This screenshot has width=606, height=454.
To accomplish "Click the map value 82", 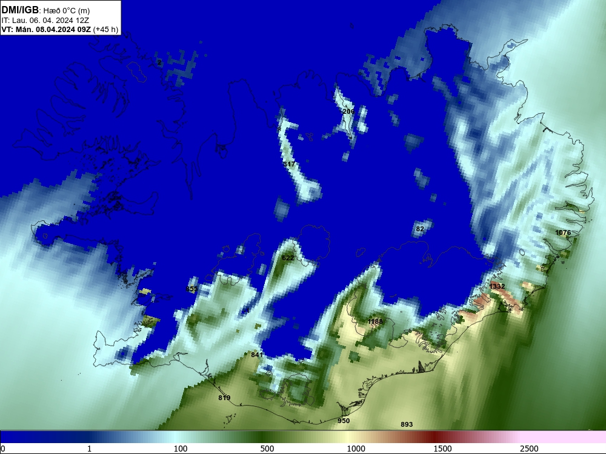I will tap(420, 229).
